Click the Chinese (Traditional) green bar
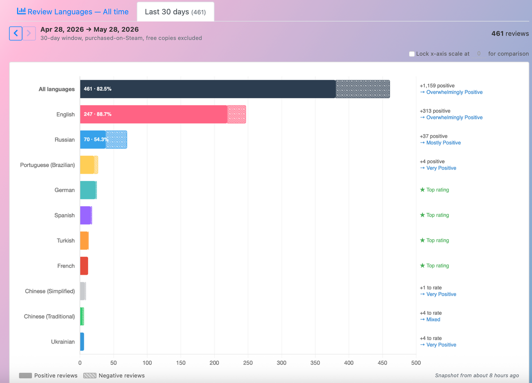 (82, 317)
